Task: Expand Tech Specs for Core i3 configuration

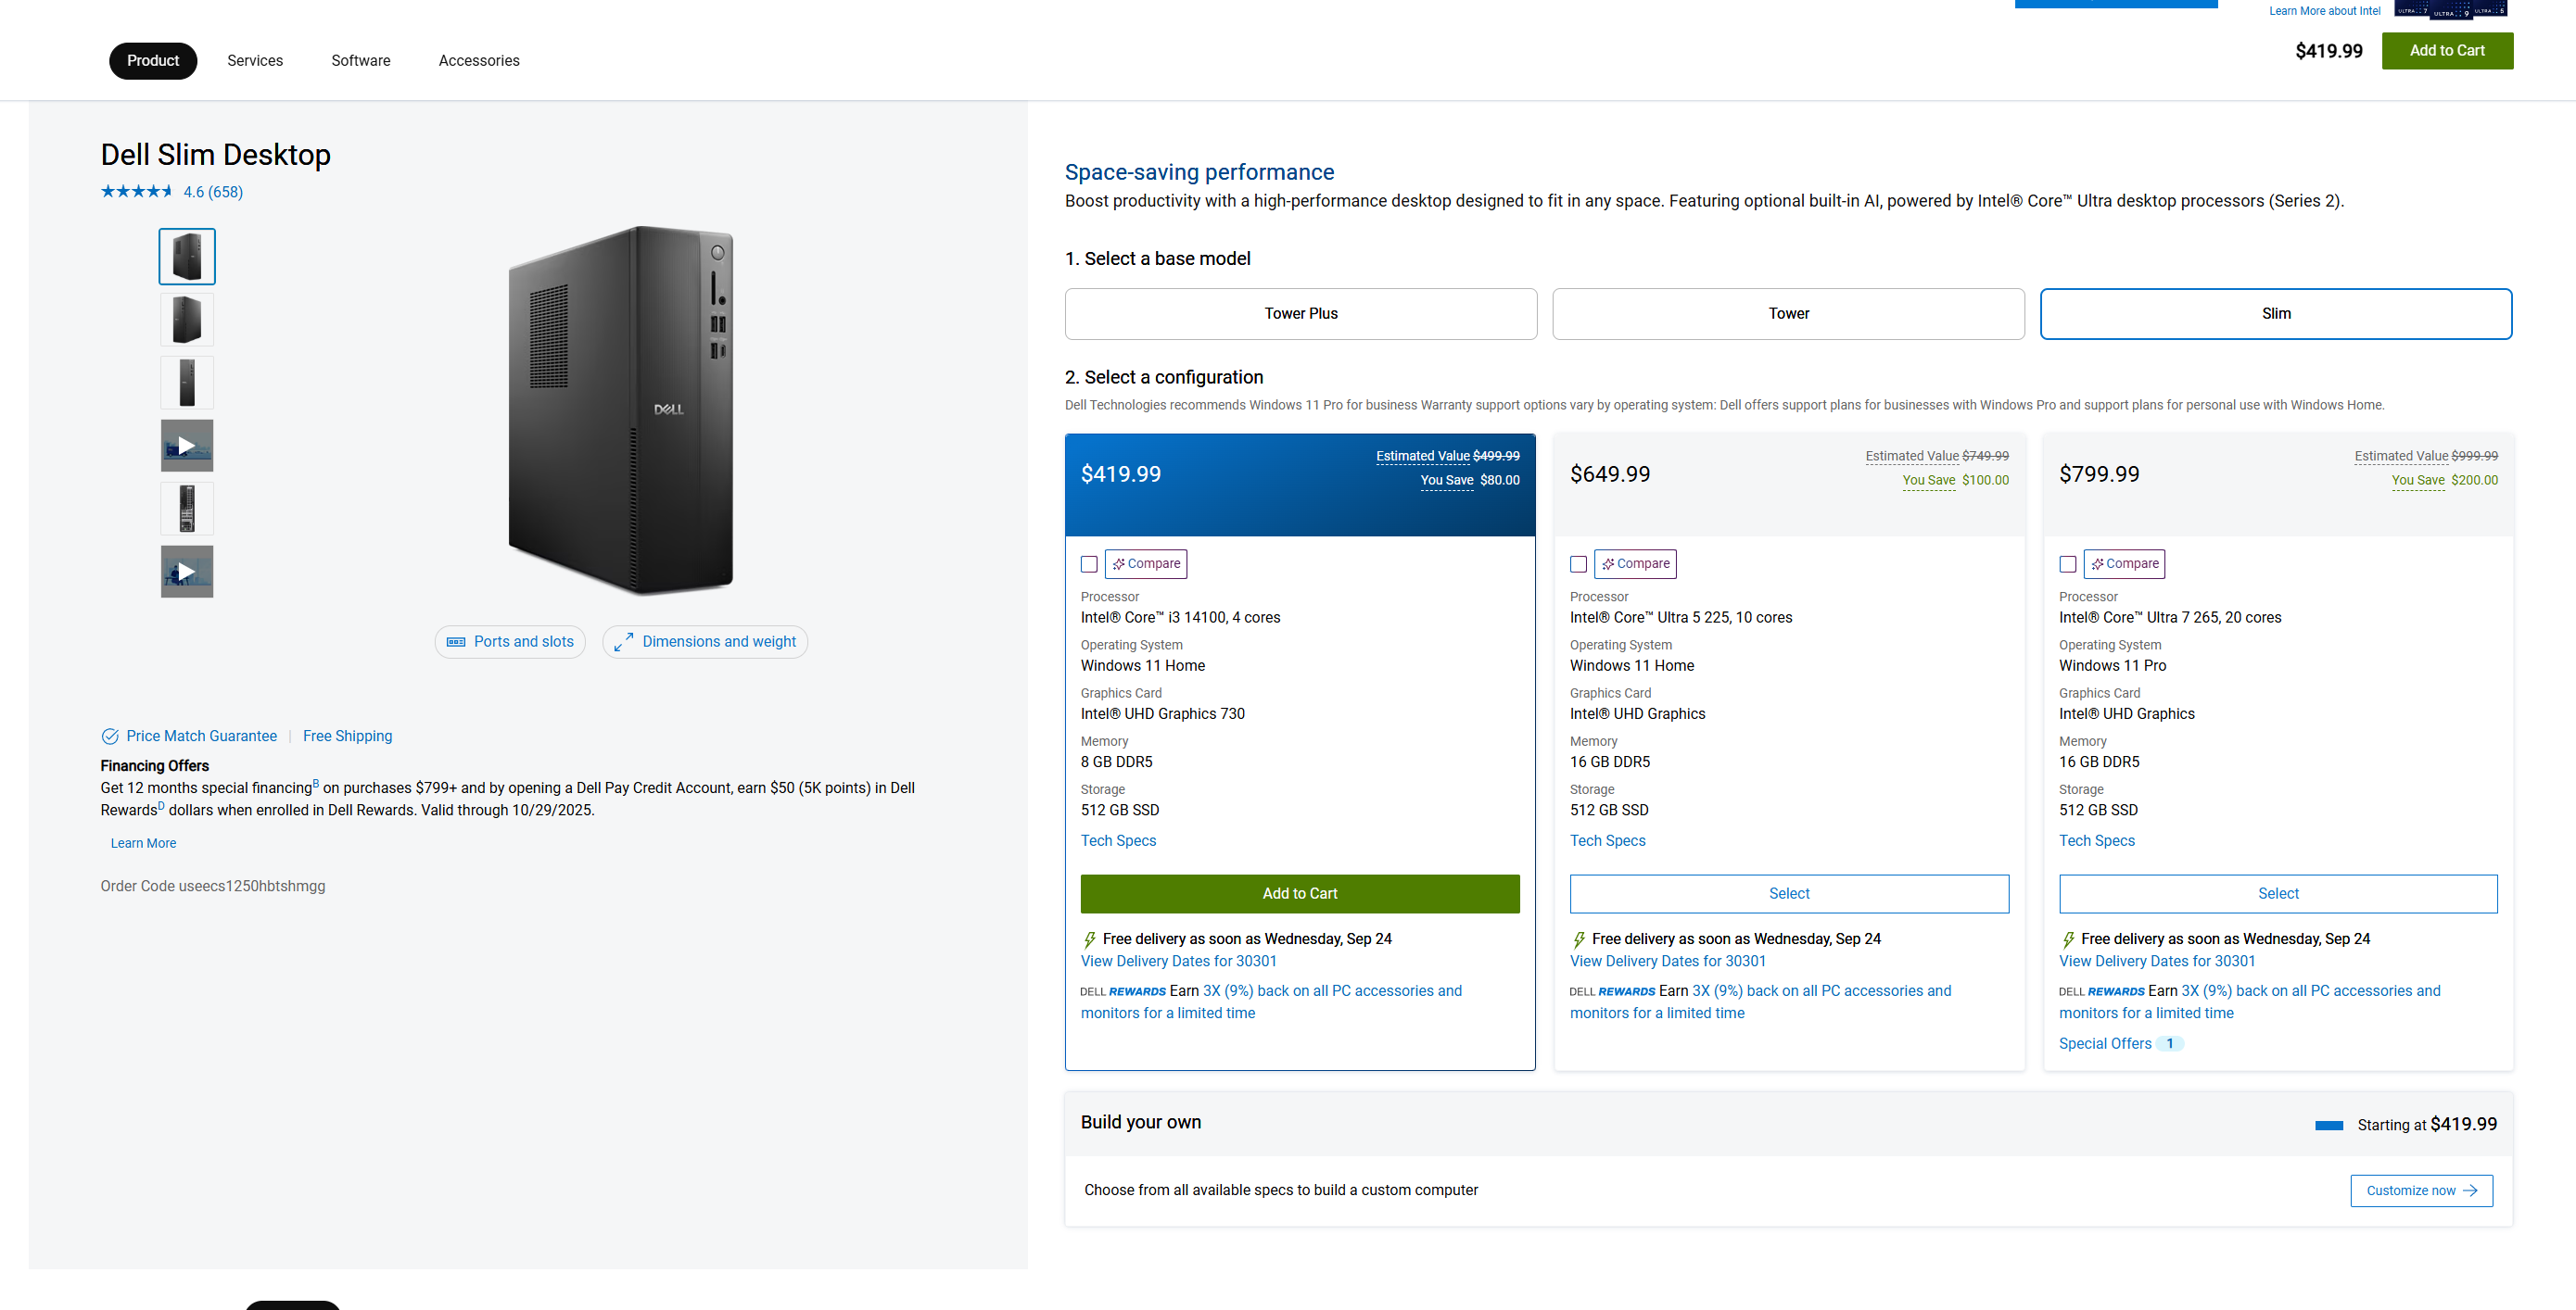Action: coord(1118,840)
